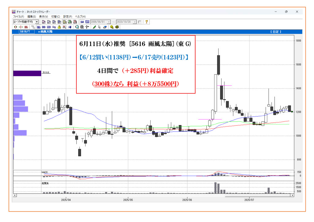Screen dimensions: 314x222
Task: Open the ローソク+移動平均 chart type dropdown
Action: (x=37, y=22)
